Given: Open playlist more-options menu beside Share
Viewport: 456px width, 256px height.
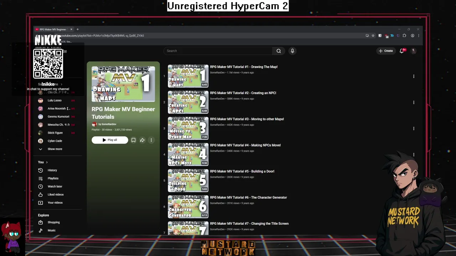Looking at the screenshot, I should [151, 140].
